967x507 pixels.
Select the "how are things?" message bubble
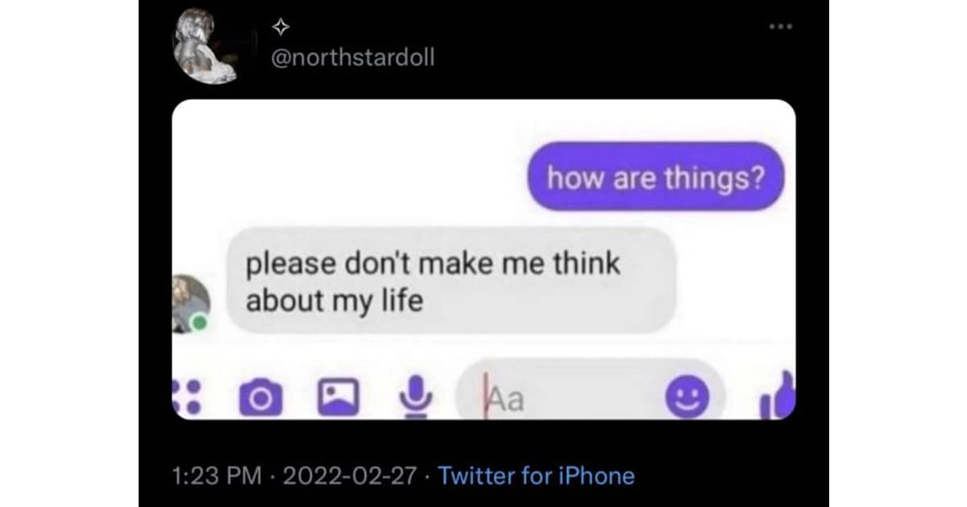coord(656,176)
